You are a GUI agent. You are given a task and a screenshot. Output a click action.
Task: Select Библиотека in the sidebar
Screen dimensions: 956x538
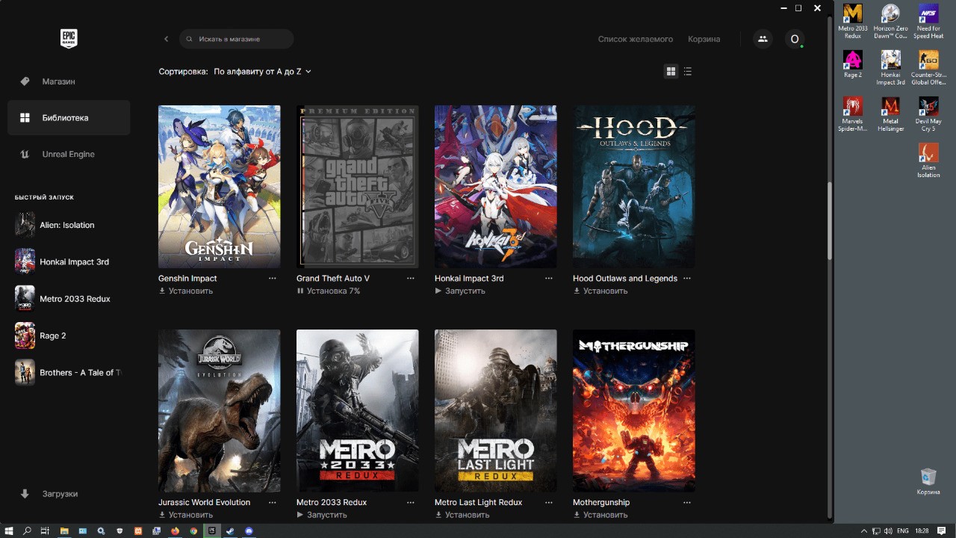coord(69,118)
